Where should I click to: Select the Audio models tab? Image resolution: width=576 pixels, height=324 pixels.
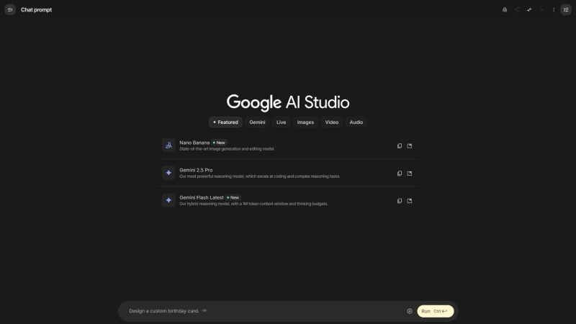(x=356, y=122)
